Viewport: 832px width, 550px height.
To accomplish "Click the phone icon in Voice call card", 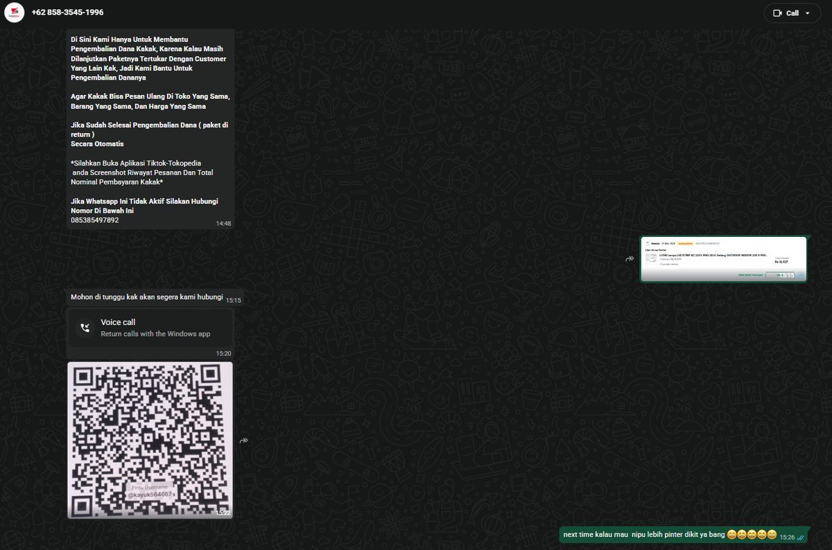I will click(85, 328).
